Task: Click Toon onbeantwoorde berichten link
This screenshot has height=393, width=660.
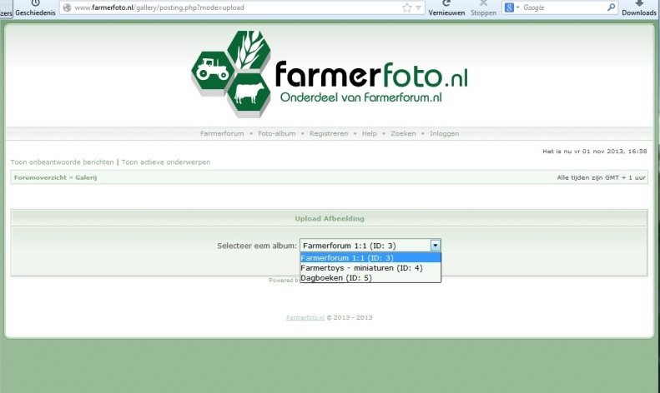Action: tap(62, 162)
